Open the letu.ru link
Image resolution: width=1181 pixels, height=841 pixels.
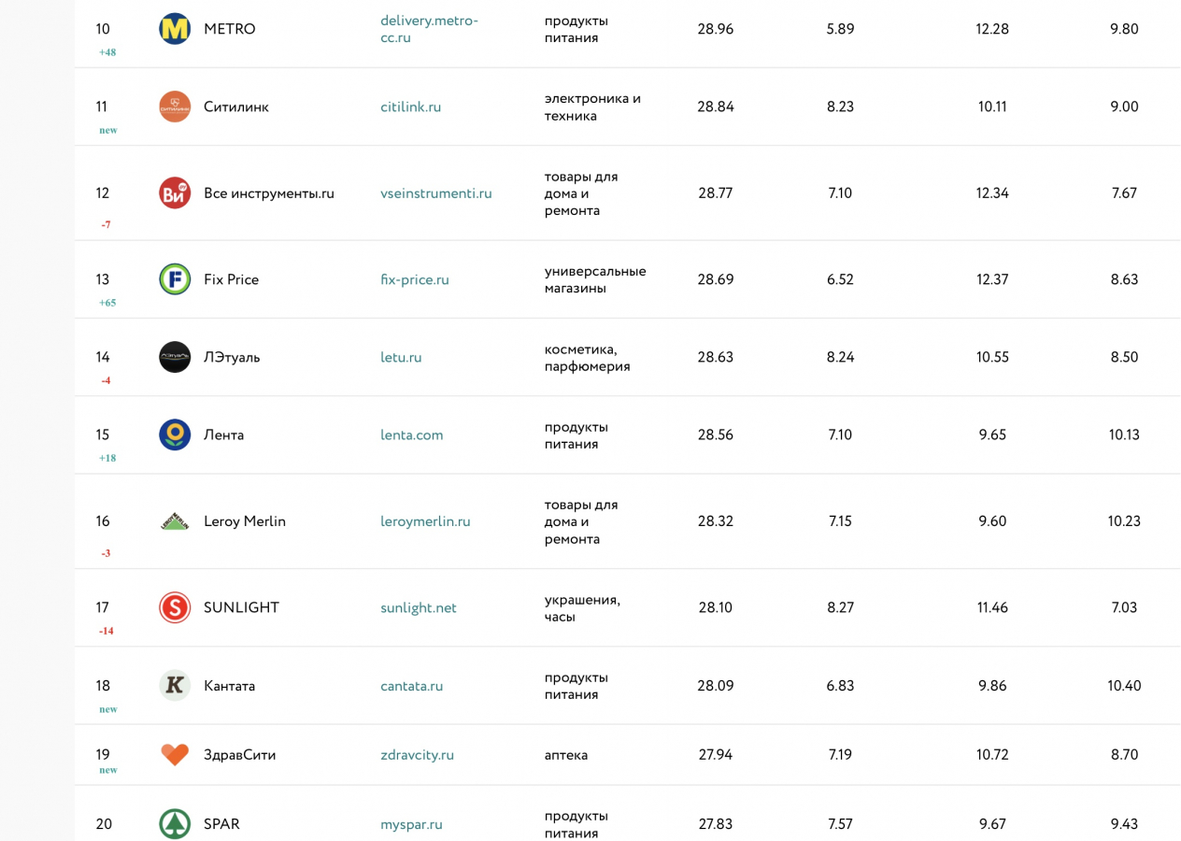tap(401, 357)
